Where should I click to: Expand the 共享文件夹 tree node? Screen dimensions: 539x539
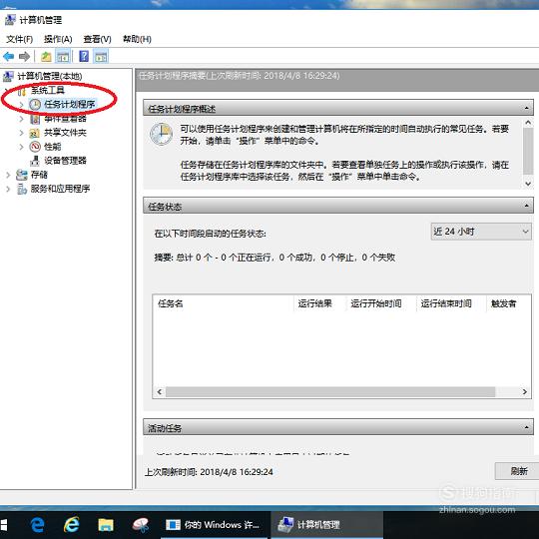point(21,133)
